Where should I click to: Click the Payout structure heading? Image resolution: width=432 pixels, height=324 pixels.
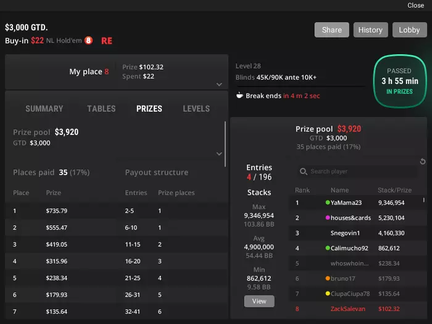click(157, 172)
